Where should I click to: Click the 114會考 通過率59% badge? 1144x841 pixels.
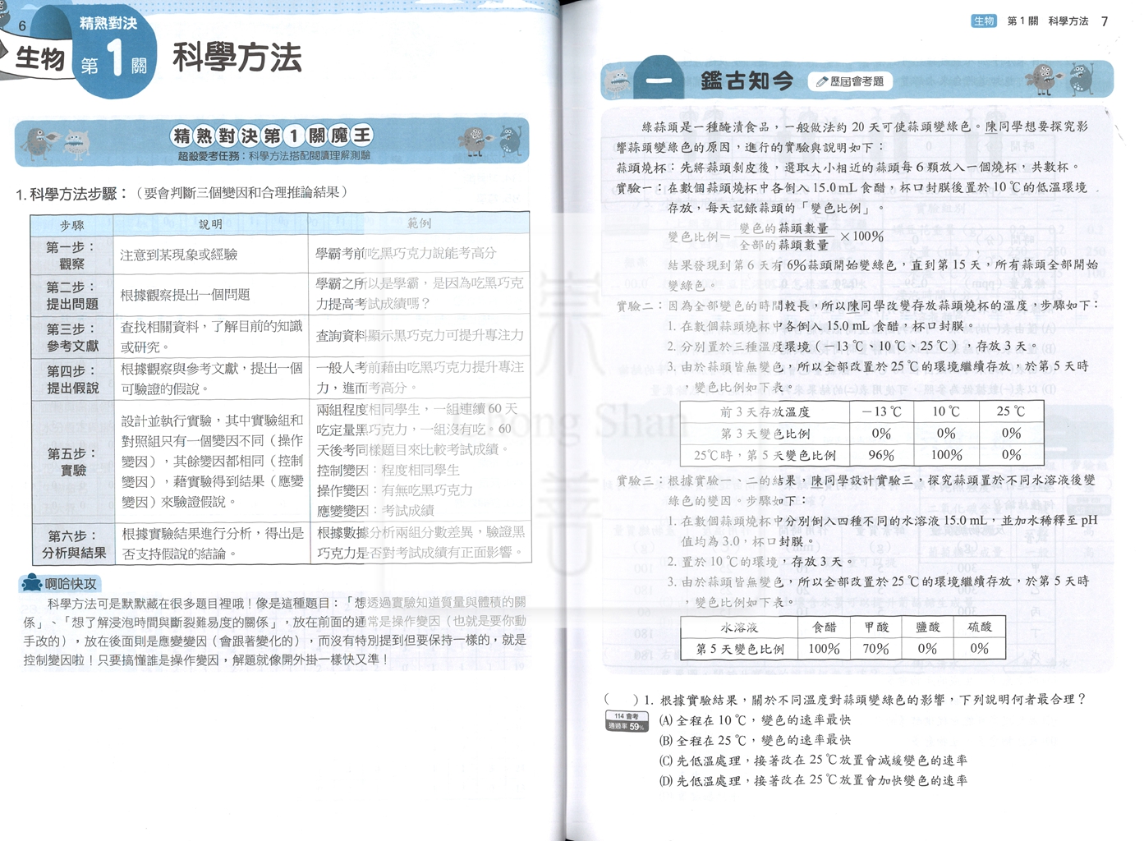626,722
